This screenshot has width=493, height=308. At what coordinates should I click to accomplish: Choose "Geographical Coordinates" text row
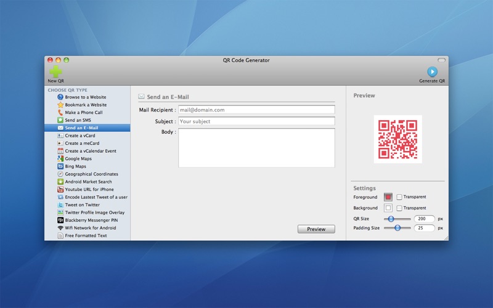click(91, 174)
